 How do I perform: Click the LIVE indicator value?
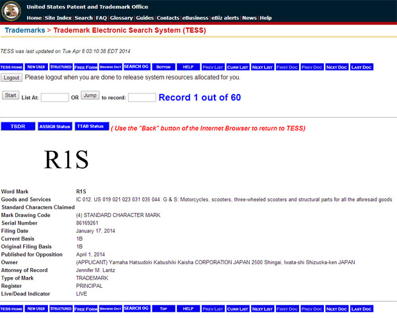tap(81, 294)
